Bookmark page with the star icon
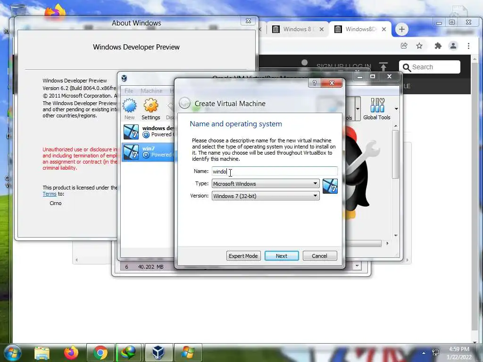This screenshot has height=362, width=483. [419, 46]
